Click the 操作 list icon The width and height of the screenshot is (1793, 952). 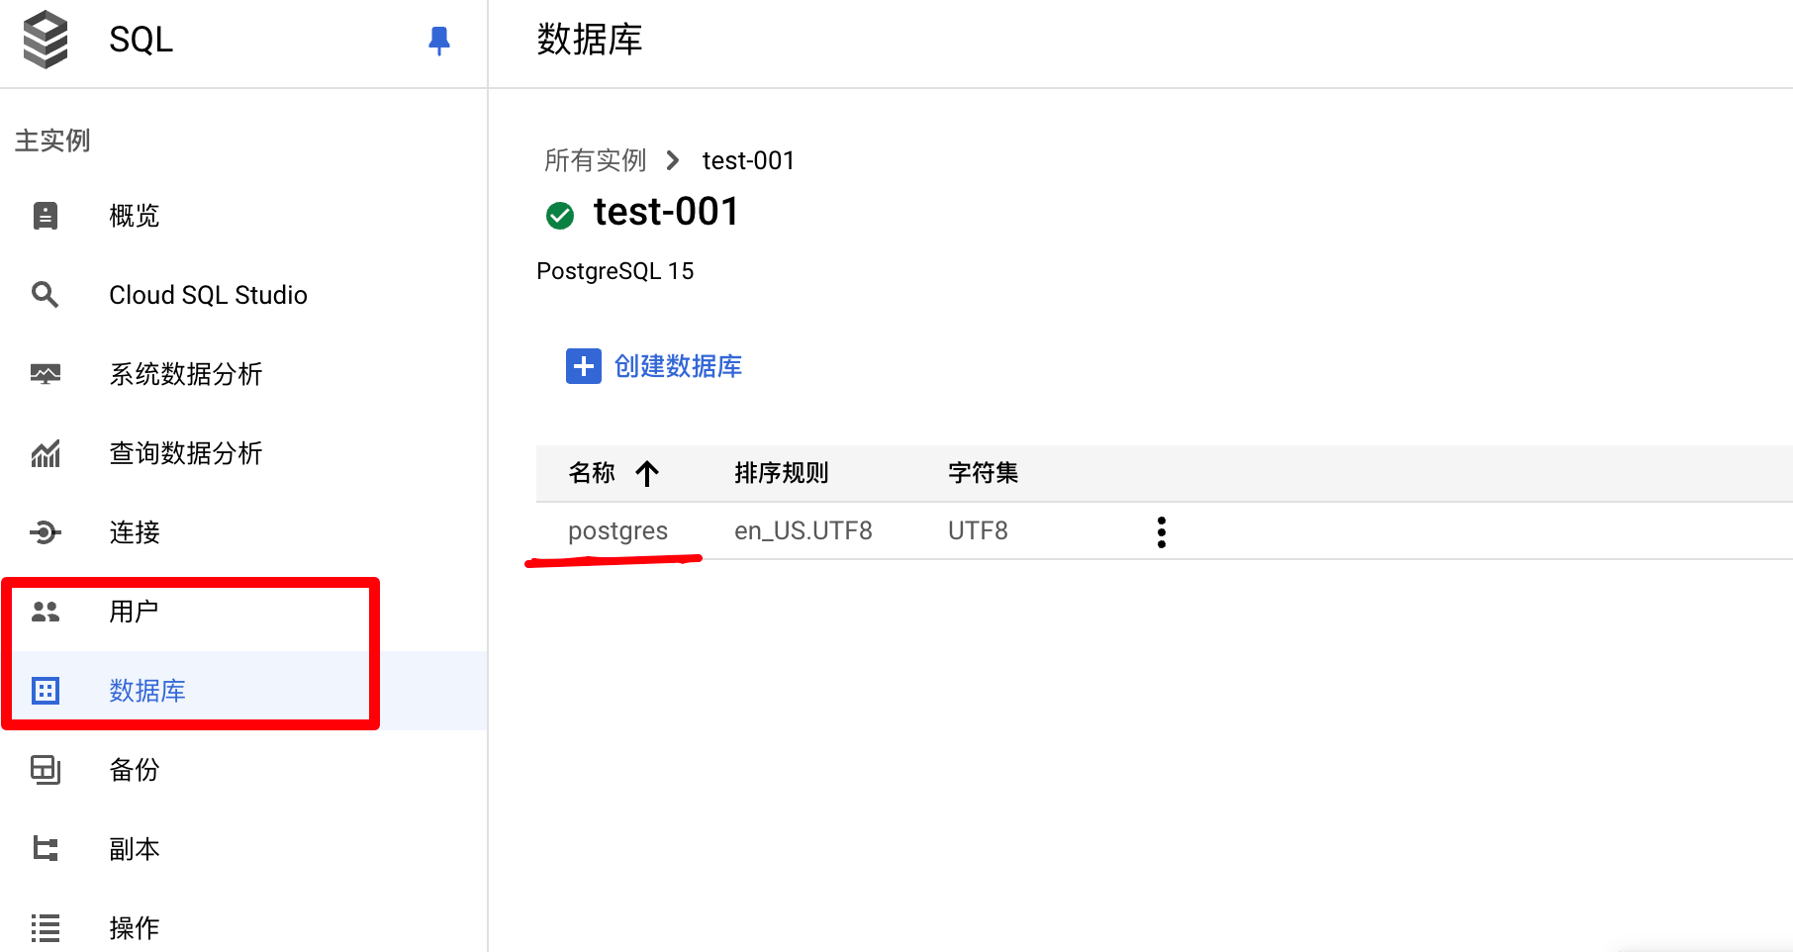[46, 928]
